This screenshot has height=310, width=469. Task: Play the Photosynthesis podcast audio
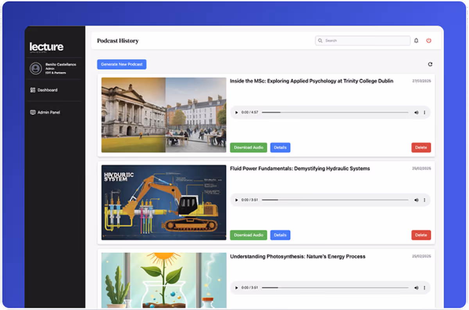coord(236,288)
